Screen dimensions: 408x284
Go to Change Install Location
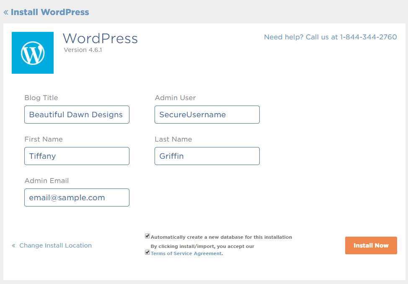click(52, 245)
